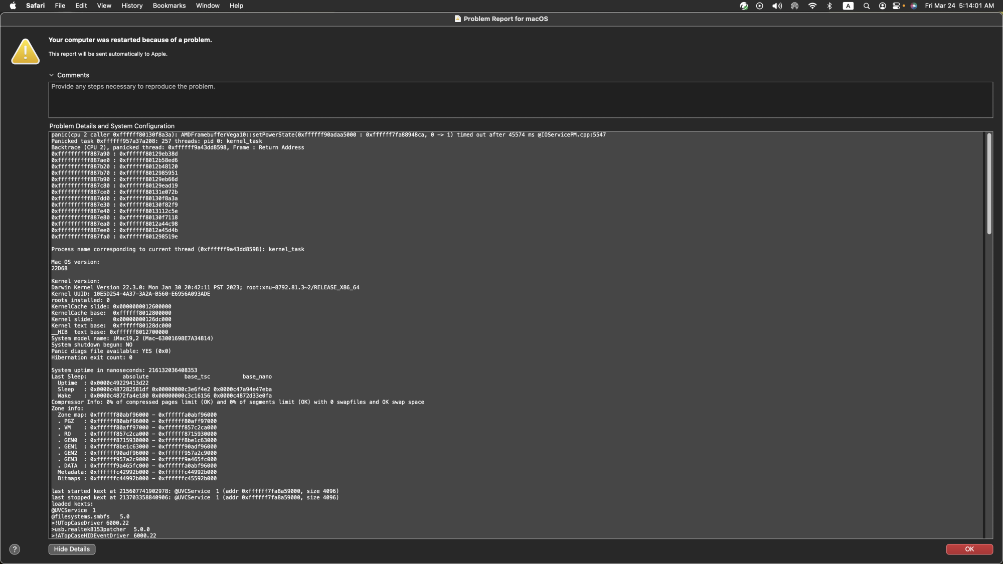Screen dimensions: 1003x564
Task: Open the Apple menu
Action: point(13,6)
